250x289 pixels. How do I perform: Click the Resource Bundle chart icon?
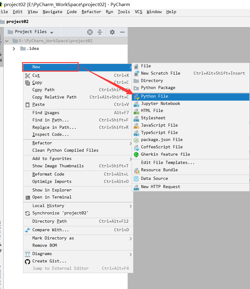pyautogui.click(x=136, y=170)
